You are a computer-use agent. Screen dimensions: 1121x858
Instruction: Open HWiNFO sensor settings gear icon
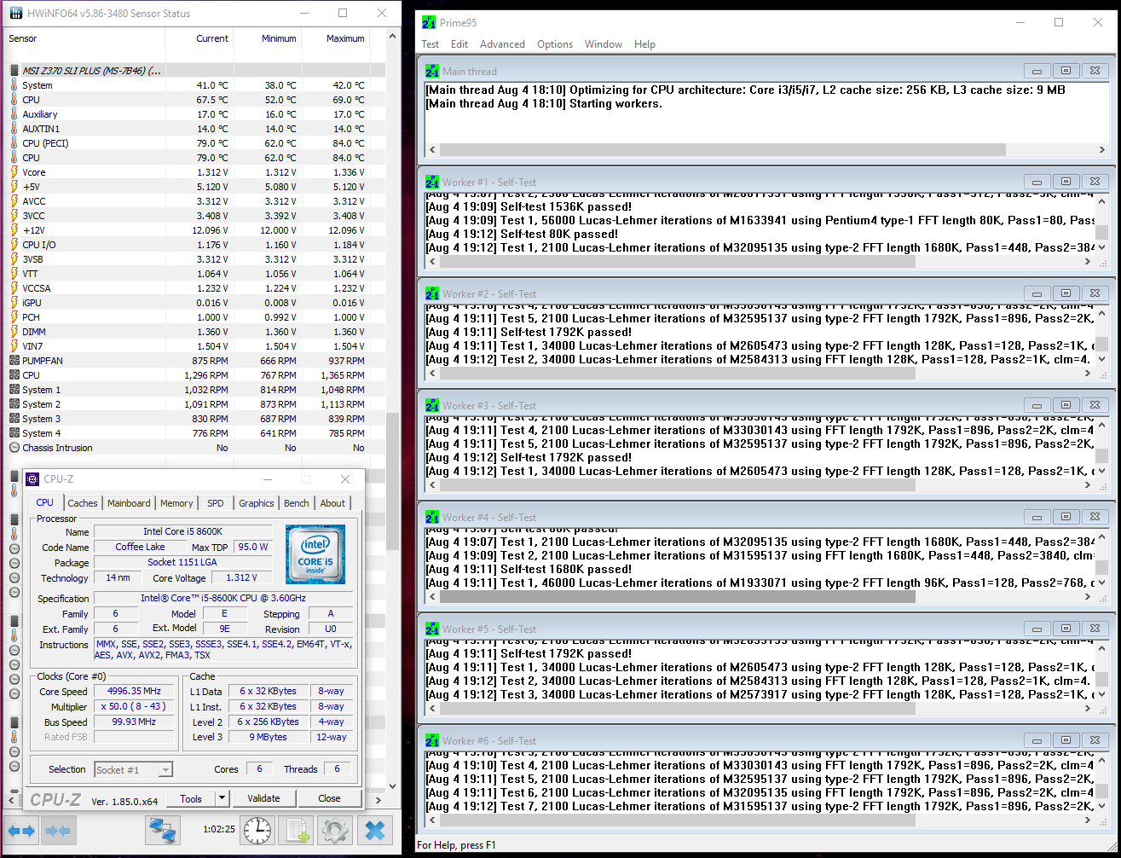click(x=335, y=830)
